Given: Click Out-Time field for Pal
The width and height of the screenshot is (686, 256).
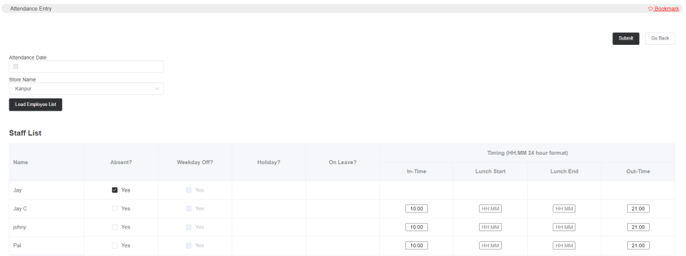Looking at the screenshot, I should 638,245.
